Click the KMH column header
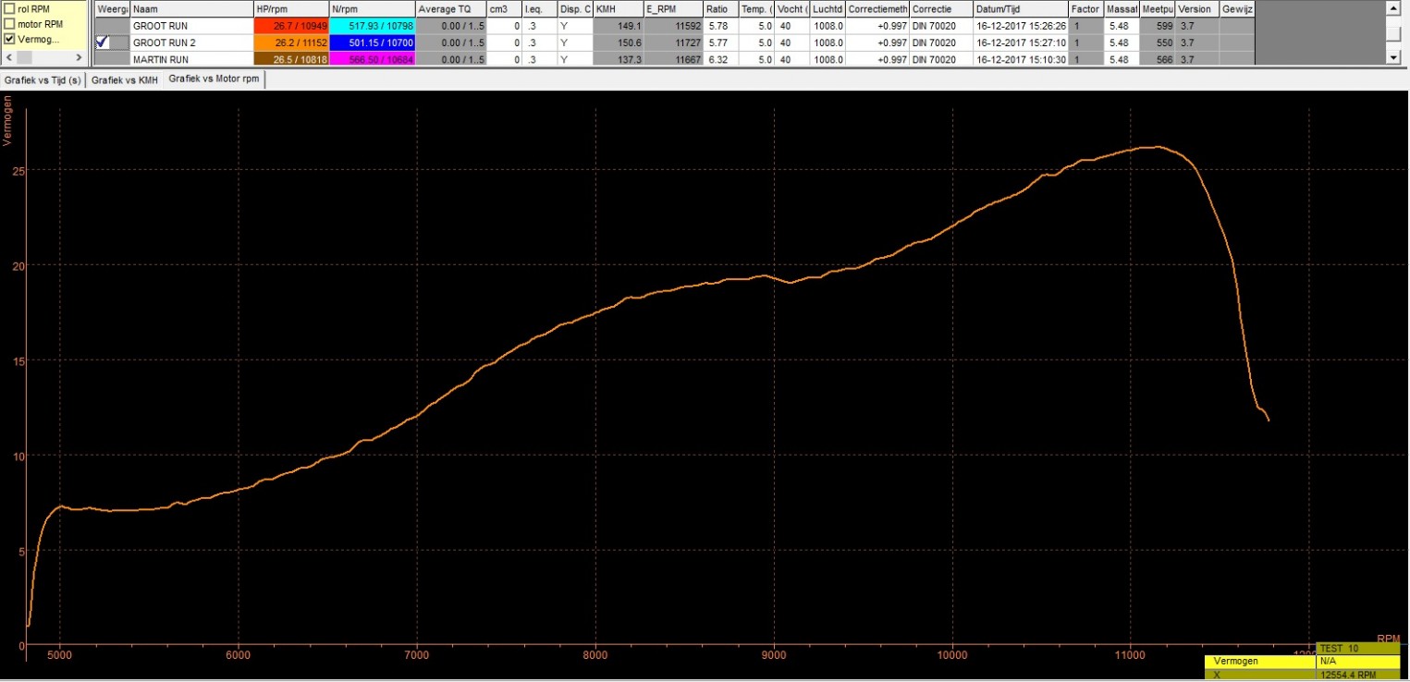1410x682 pixels. [619, 8]
